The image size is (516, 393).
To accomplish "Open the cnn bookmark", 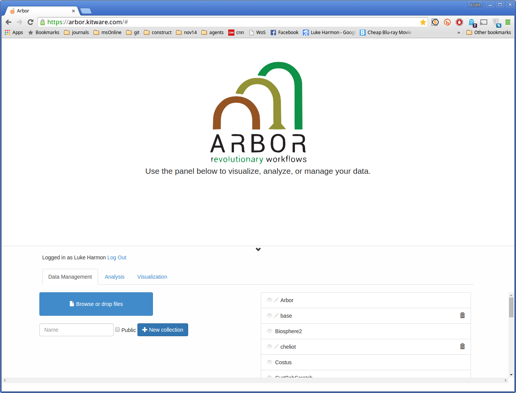I will 236,33.
